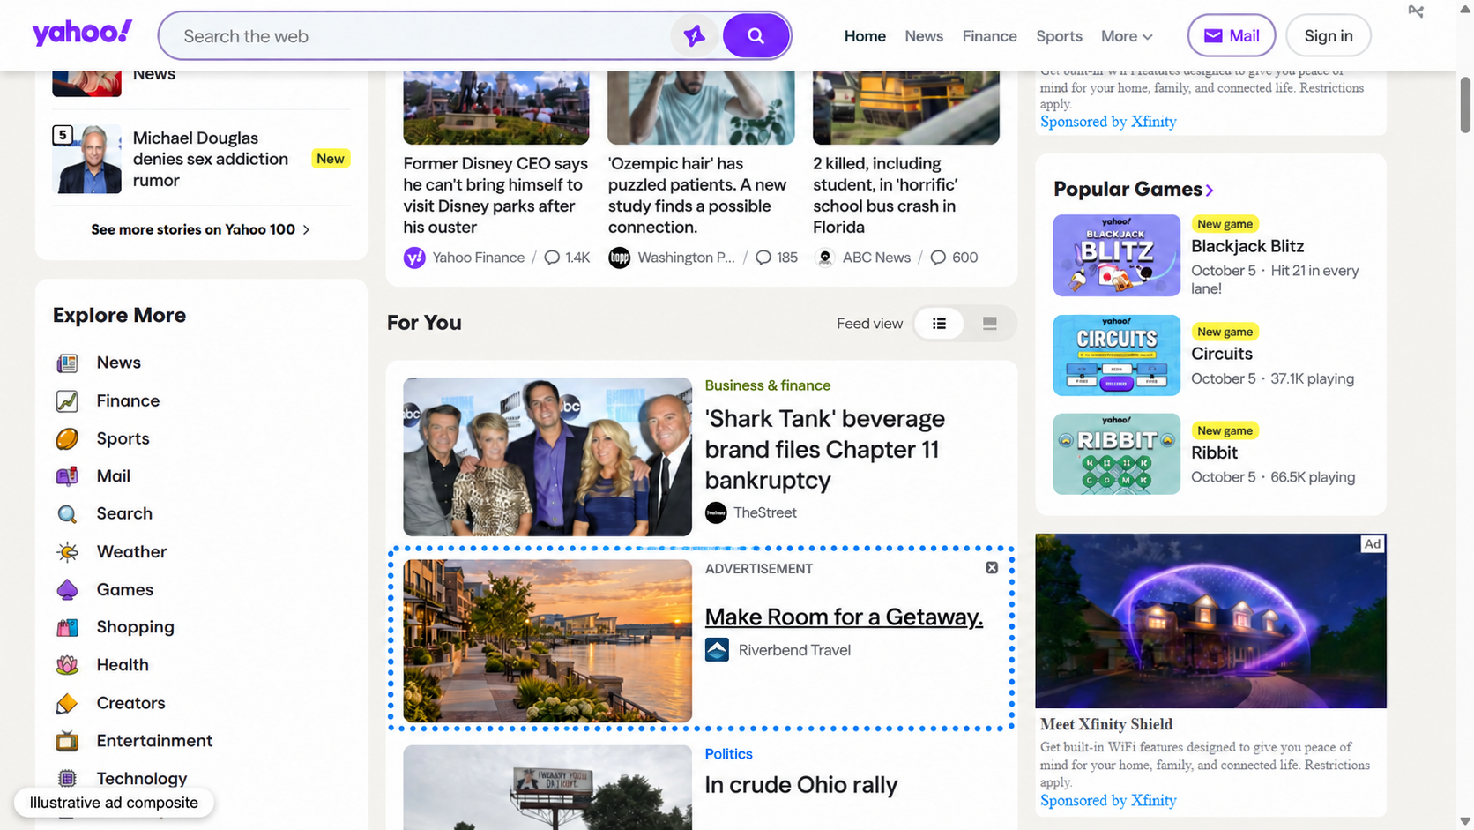Click the AI sparkle icon in search bar
Image resolution: width=1474 pixels, height=830 pixels.
click(x=695, y=36)
